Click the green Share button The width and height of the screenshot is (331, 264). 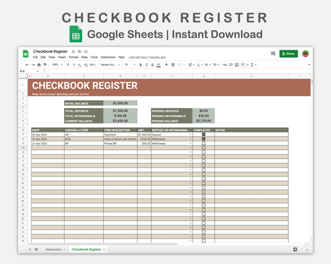(x=289, y=53)
